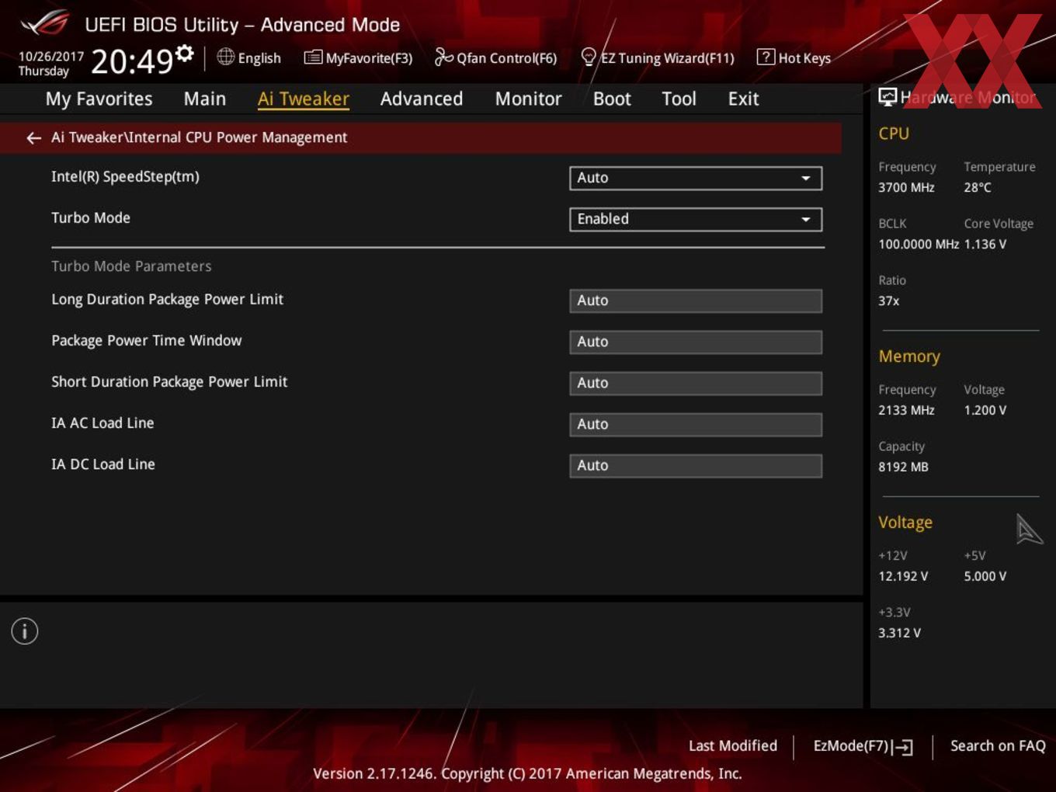
Task: Click the Memory voltage 1.200 V value
Action: pyautogui.click(x=985, y=410)
